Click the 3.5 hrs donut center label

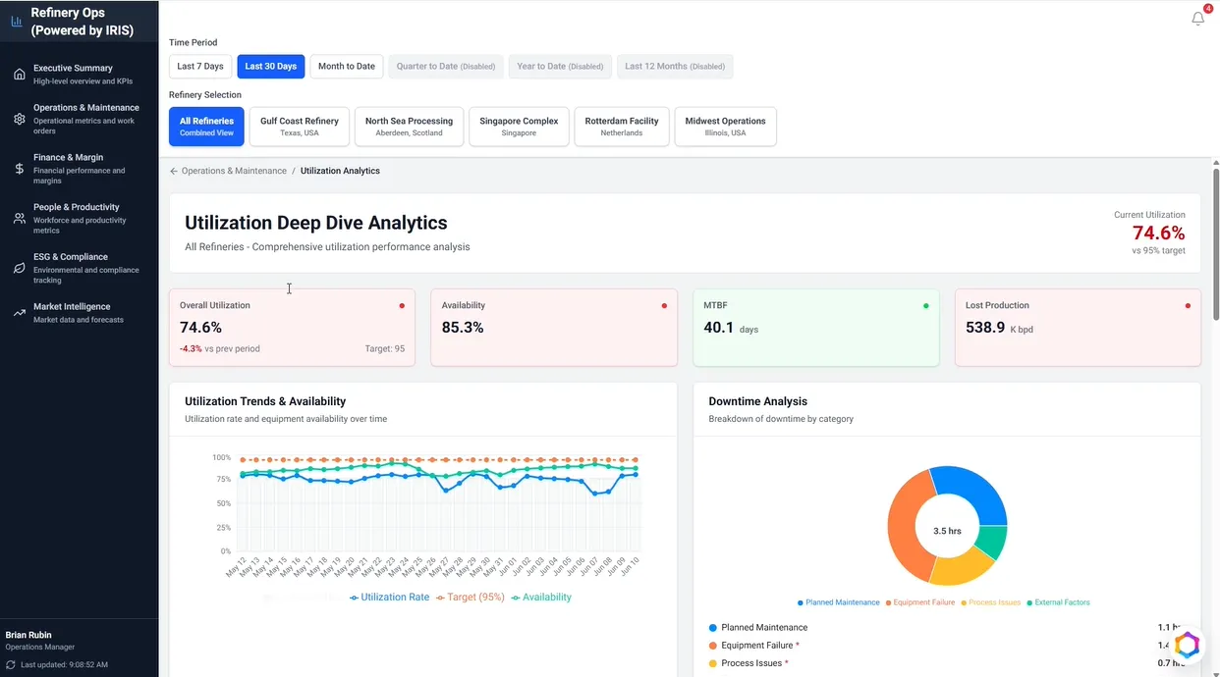(x=947, y=531)
